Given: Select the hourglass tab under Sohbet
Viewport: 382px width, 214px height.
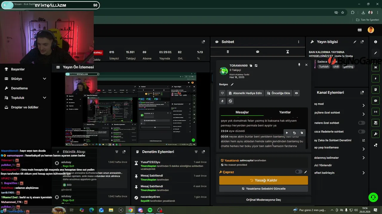Looking at the screenshot, I should [288, 52].
